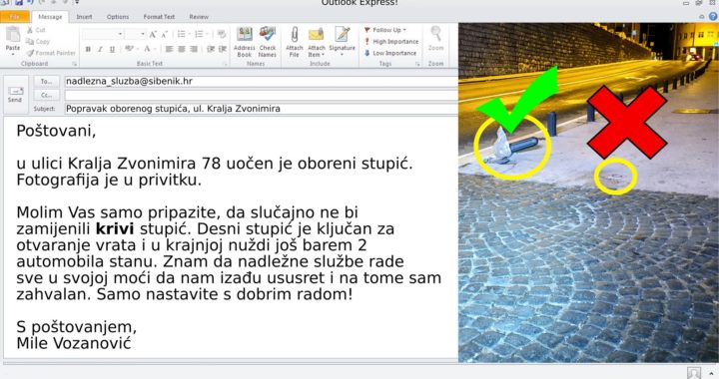Toggle italic formatting in Basic Text
Screen dimensions: 719x379
[x=100, y=49]
